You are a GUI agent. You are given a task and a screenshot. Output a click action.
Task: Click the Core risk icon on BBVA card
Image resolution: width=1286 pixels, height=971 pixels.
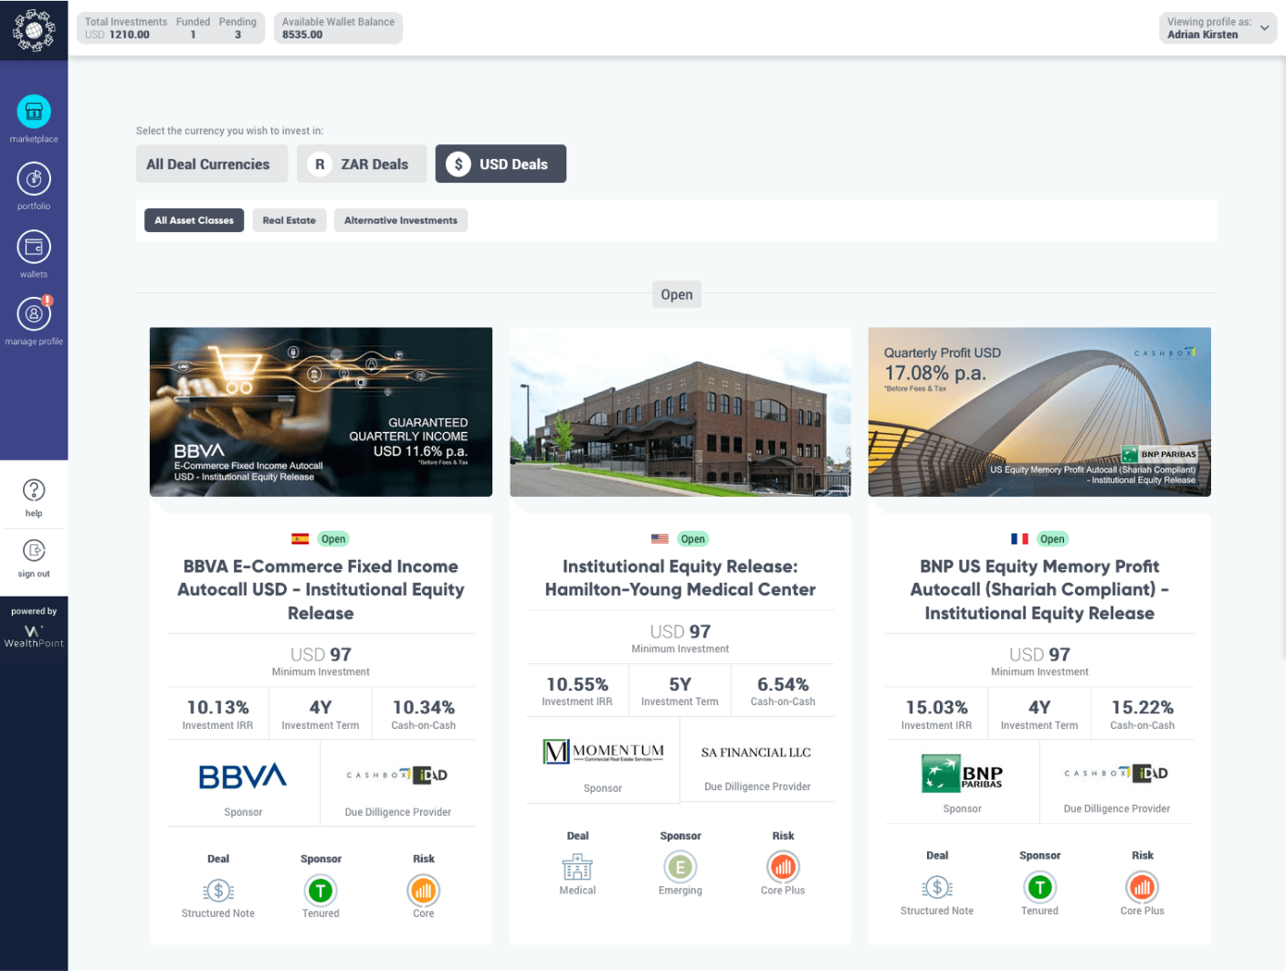[x=424, y=891]
